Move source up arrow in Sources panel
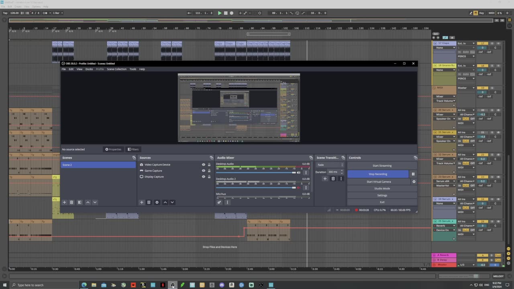 pyautogui.click(x=165, y=202)
